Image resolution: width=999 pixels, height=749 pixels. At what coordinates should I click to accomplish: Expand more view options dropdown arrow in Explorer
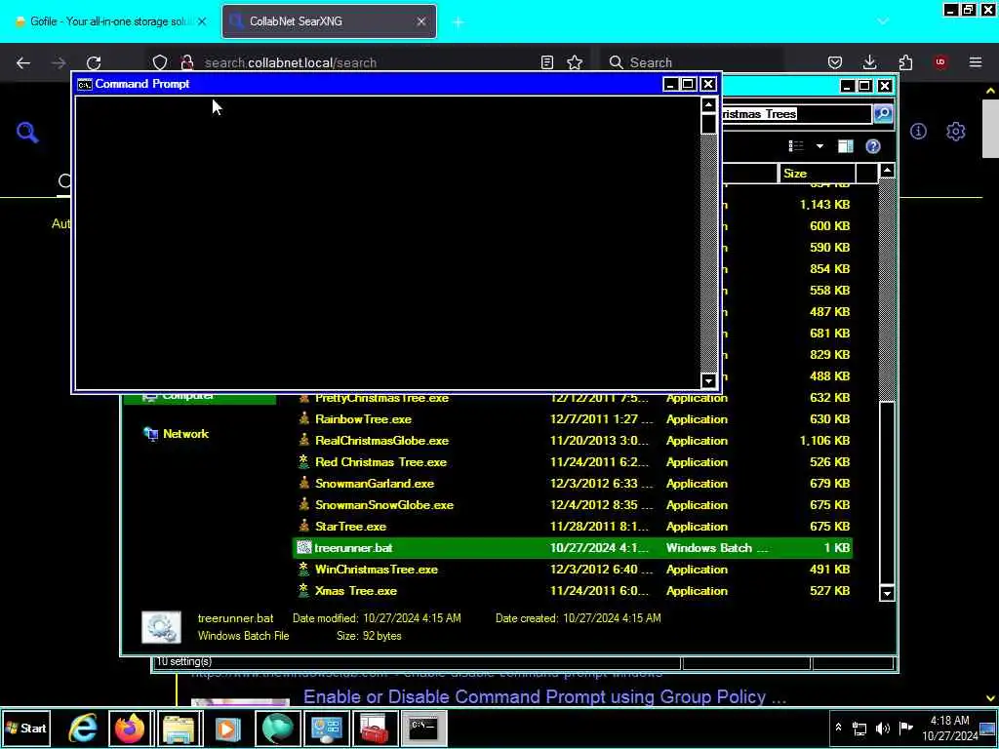click(819, 146)
